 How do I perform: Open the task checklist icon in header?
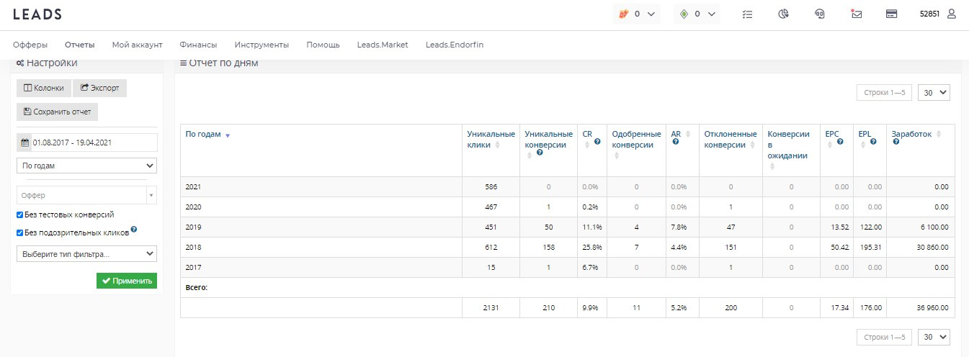(747, 14)
